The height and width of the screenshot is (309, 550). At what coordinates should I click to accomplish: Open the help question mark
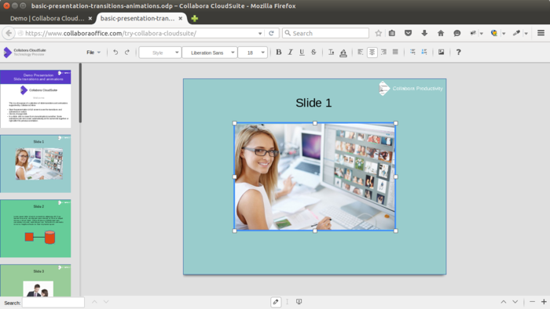coord(458,52)
